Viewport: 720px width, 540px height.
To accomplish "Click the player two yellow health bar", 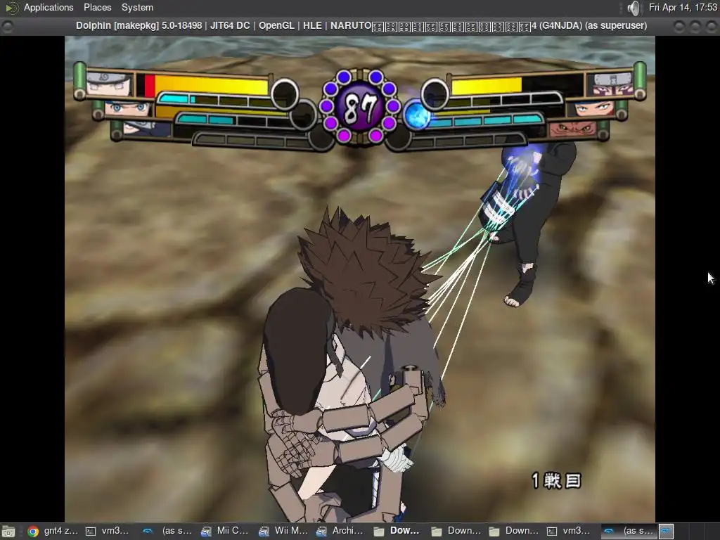I will point(487,86).
